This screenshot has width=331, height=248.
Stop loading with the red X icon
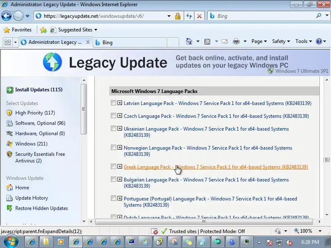[x=199, y=16]
